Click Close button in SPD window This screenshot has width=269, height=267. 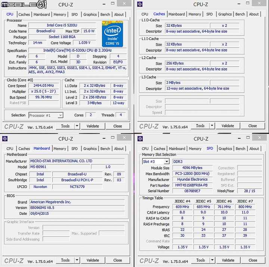253,260
